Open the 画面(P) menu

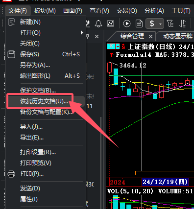pos(73,11)
